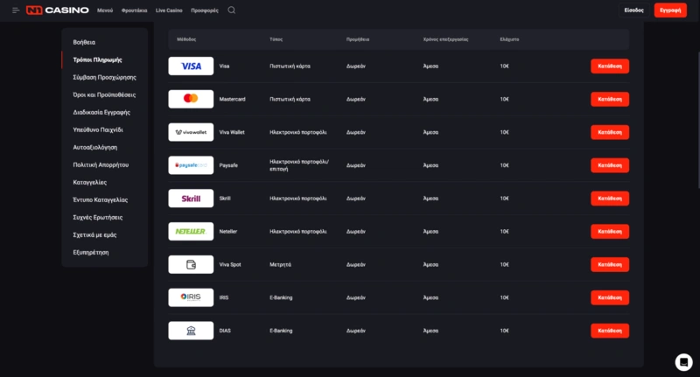Viewport: 700px width, 377px height.
Task: Open Σχετικά με εμάς sidebar link
Action: pyautogui.click(x=94, y=234)
